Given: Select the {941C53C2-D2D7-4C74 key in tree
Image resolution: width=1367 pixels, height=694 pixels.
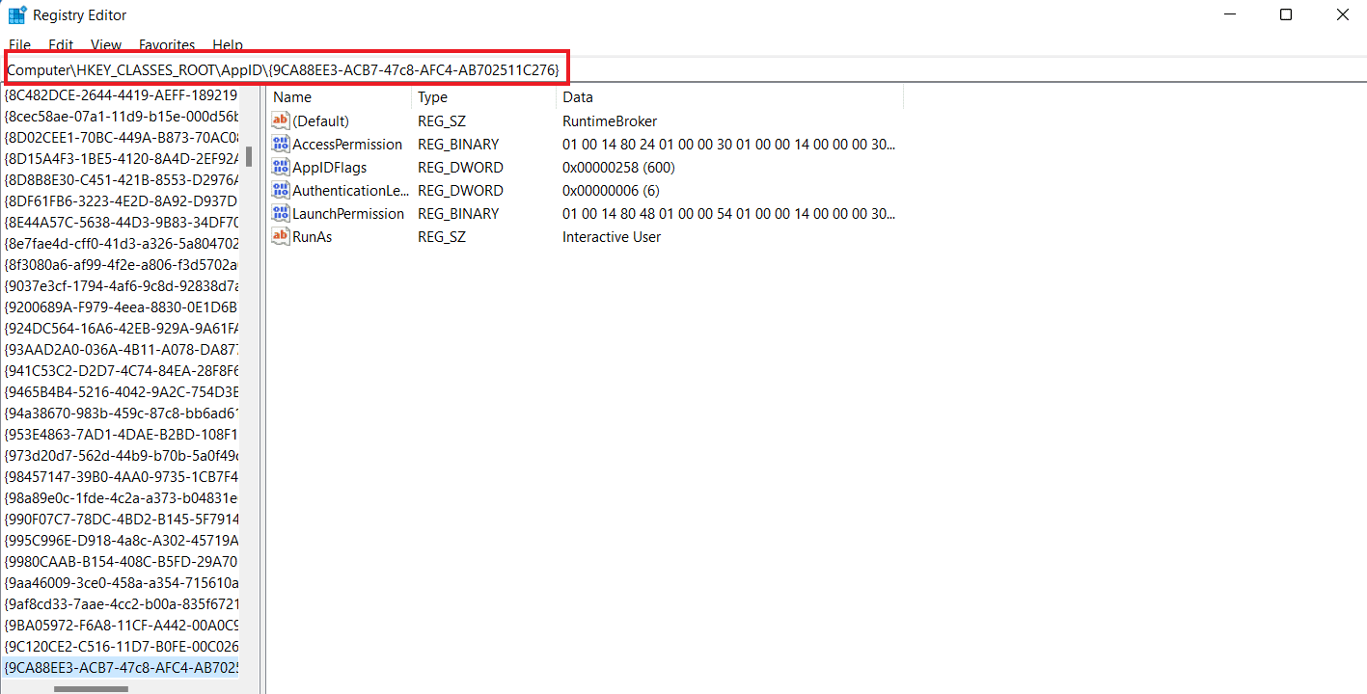Looking at the screenshot, I should (121, 370).
